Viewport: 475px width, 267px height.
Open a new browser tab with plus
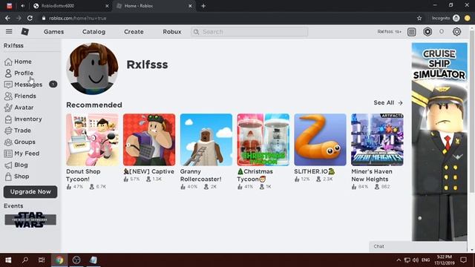coord(203,6)
